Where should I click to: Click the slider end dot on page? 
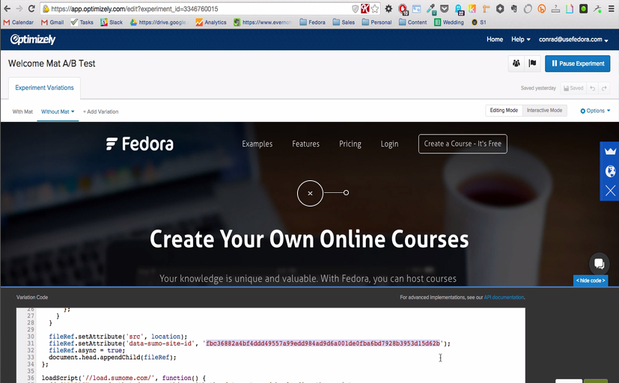pos(346,193)
